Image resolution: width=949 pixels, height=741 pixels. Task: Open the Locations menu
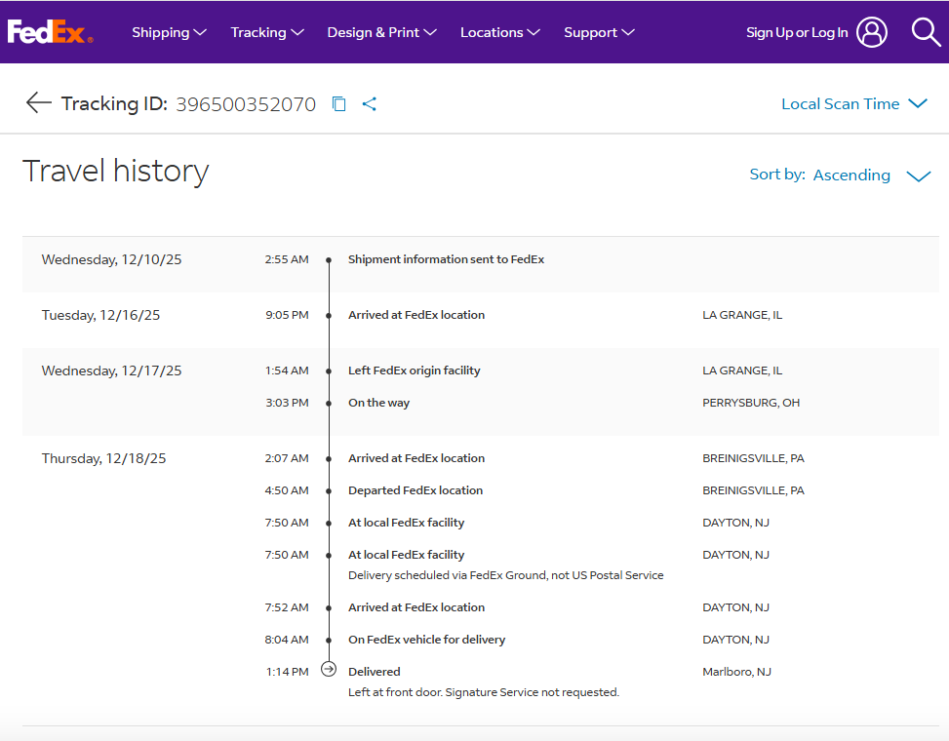tap(500, 32)
